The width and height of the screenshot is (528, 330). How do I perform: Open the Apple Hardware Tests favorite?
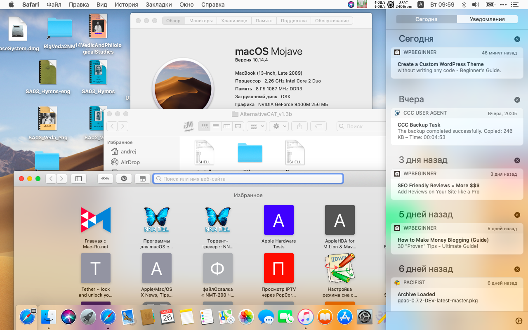(x=279, y=228)
